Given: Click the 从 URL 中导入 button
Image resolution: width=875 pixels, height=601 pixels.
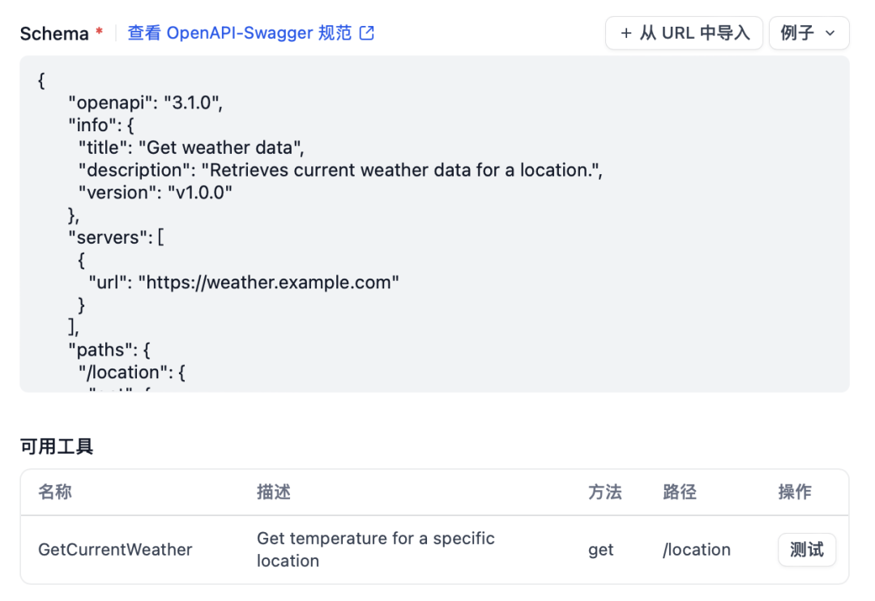Looking at the screenshot, I should (684, 33).
